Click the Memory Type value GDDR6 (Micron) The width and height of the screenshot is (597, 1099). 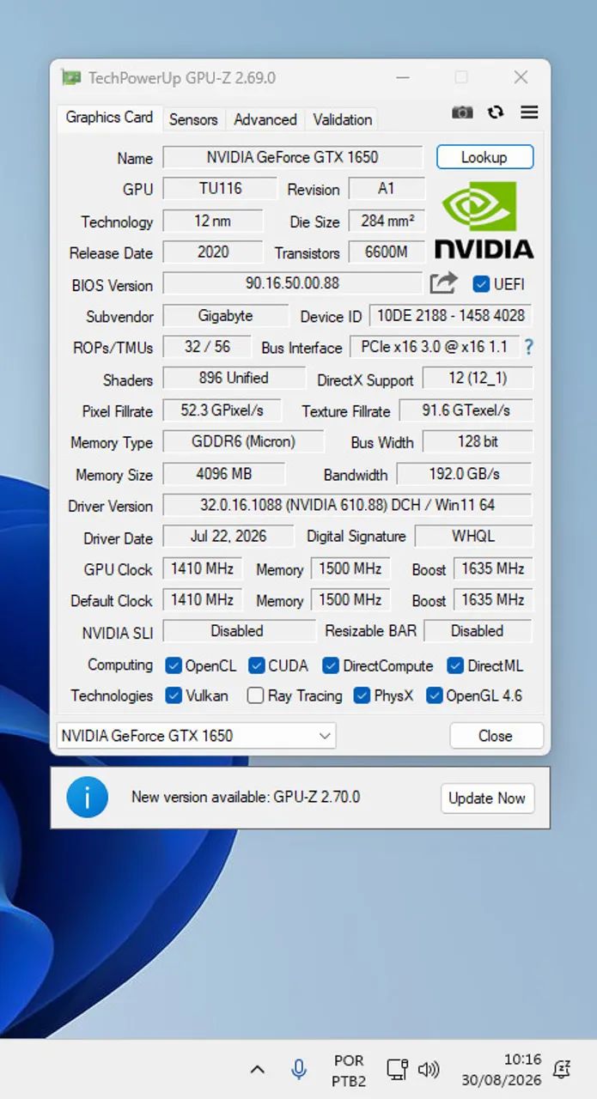[x=244, y=441]
